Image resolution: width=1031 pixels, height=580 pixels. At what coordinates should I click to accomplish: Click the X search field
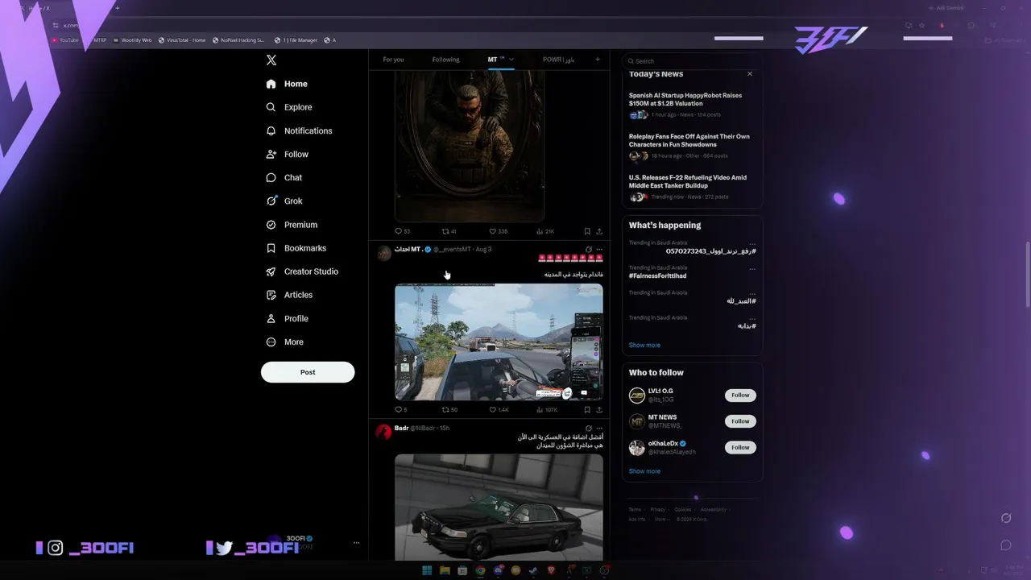pyautogui.click(x=693, y=61)
